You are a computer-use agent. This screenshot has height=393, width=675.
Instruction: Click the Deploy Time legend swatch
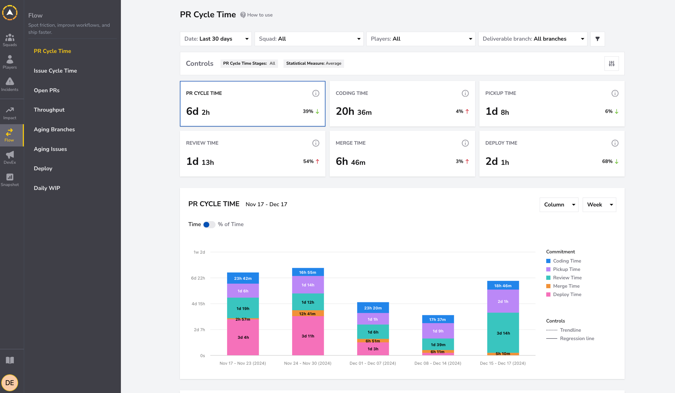[x=548, y=295]
